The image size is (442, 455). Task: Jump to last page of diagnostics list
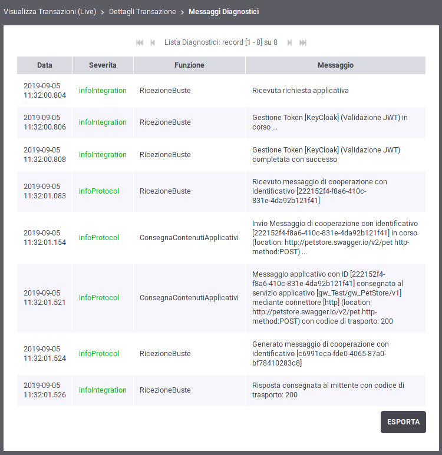pyautogui.click(x=303, y=42)
